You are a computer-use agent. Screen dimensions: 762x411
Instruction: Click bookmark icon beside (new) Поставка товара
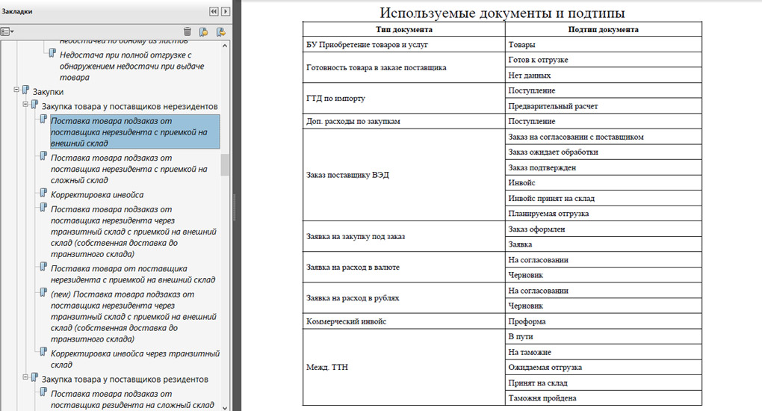(43, 293)
